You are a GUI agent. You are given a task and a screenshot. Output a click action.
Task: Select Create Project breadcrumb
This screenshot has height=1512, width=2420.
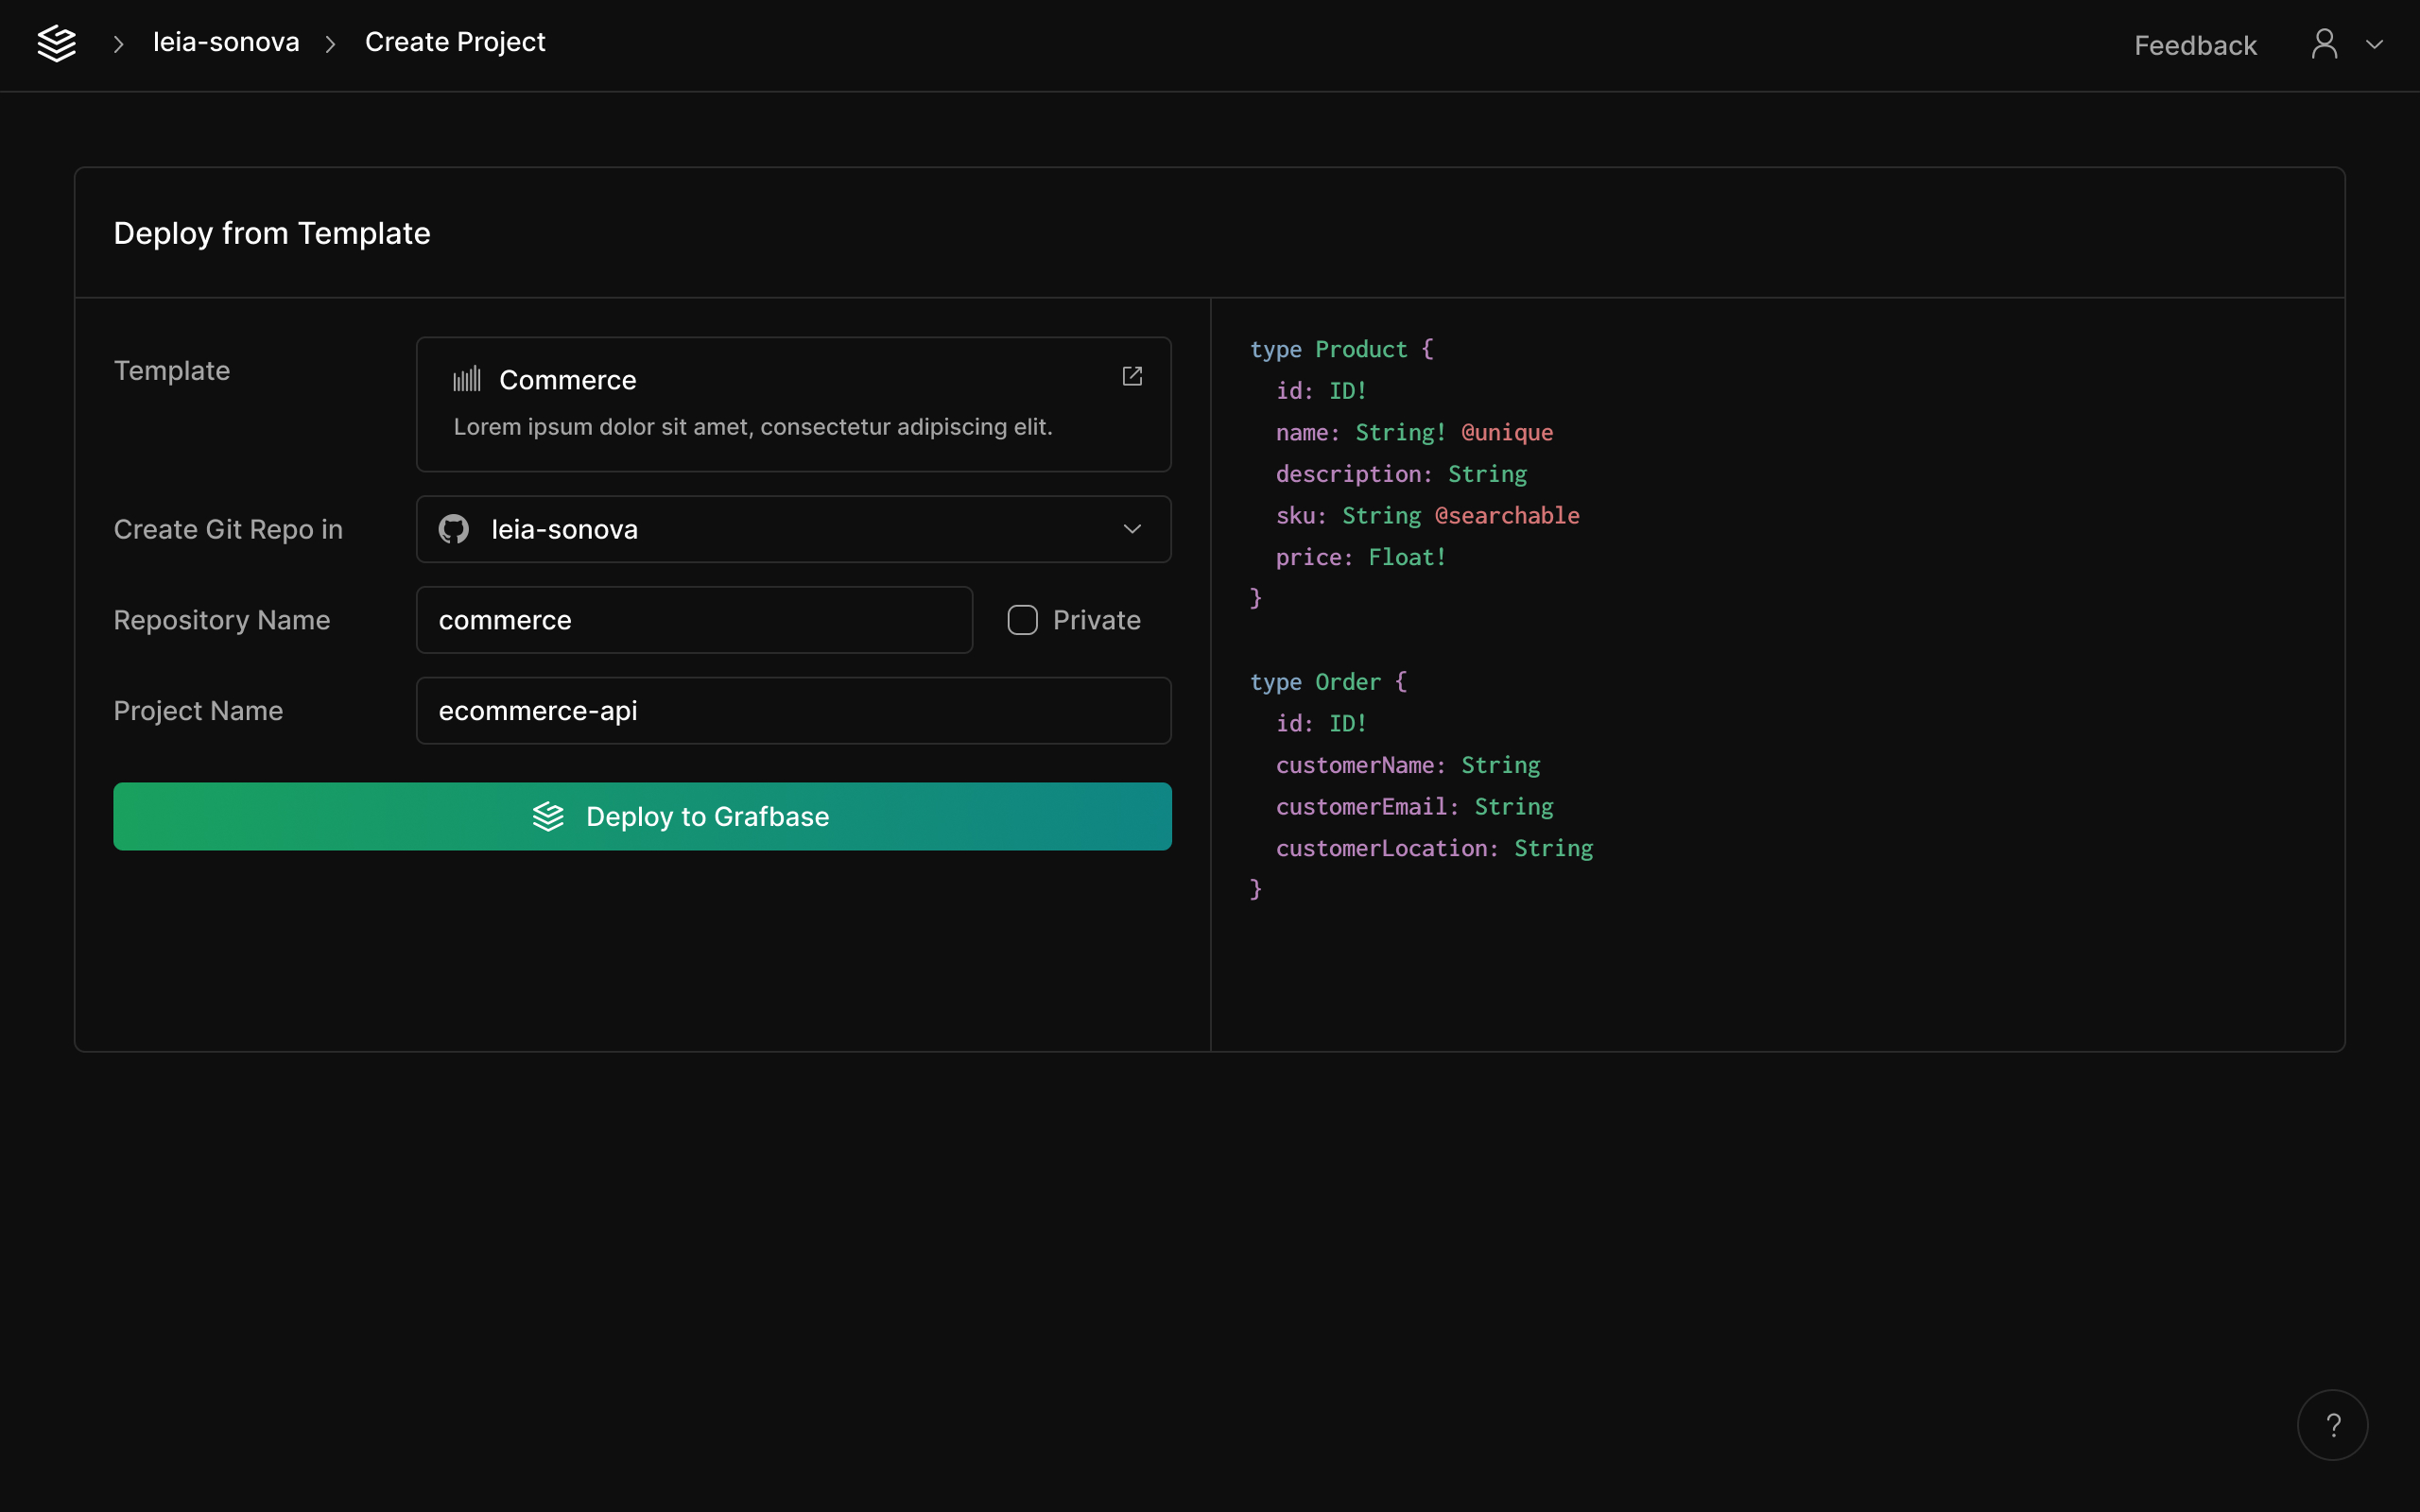455,42
